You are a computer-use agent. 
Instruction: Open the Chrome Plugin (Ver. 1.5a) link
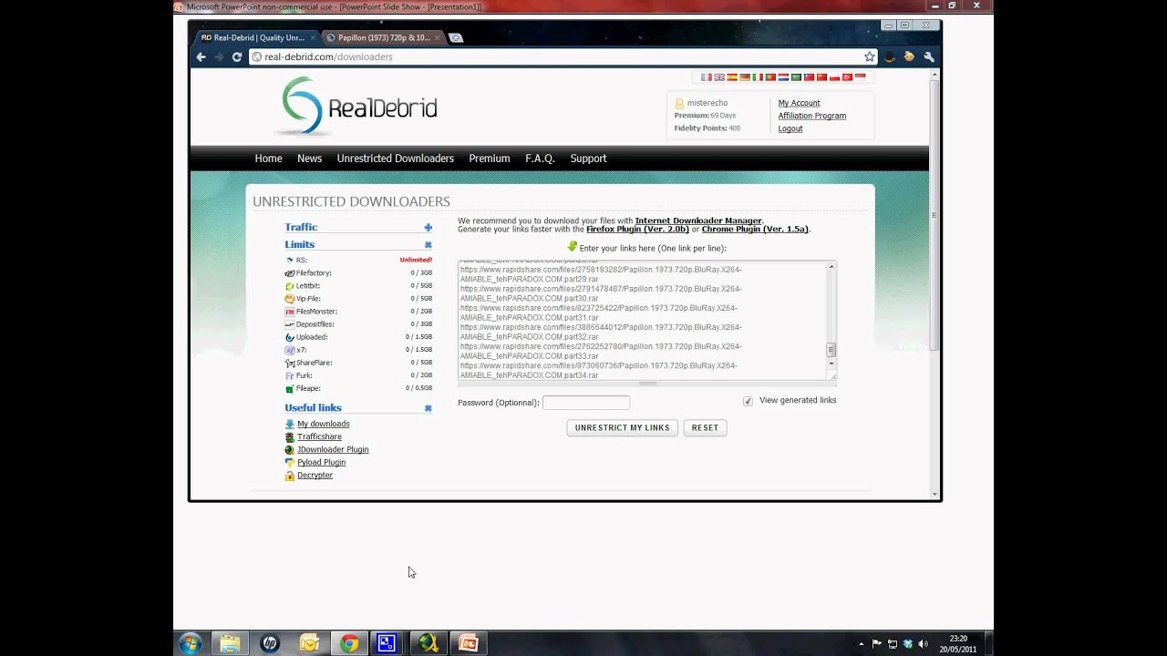pos(755,230)
